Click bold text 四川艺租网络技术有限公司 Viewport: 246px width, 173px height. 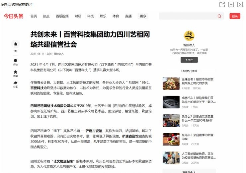(50, 106)
